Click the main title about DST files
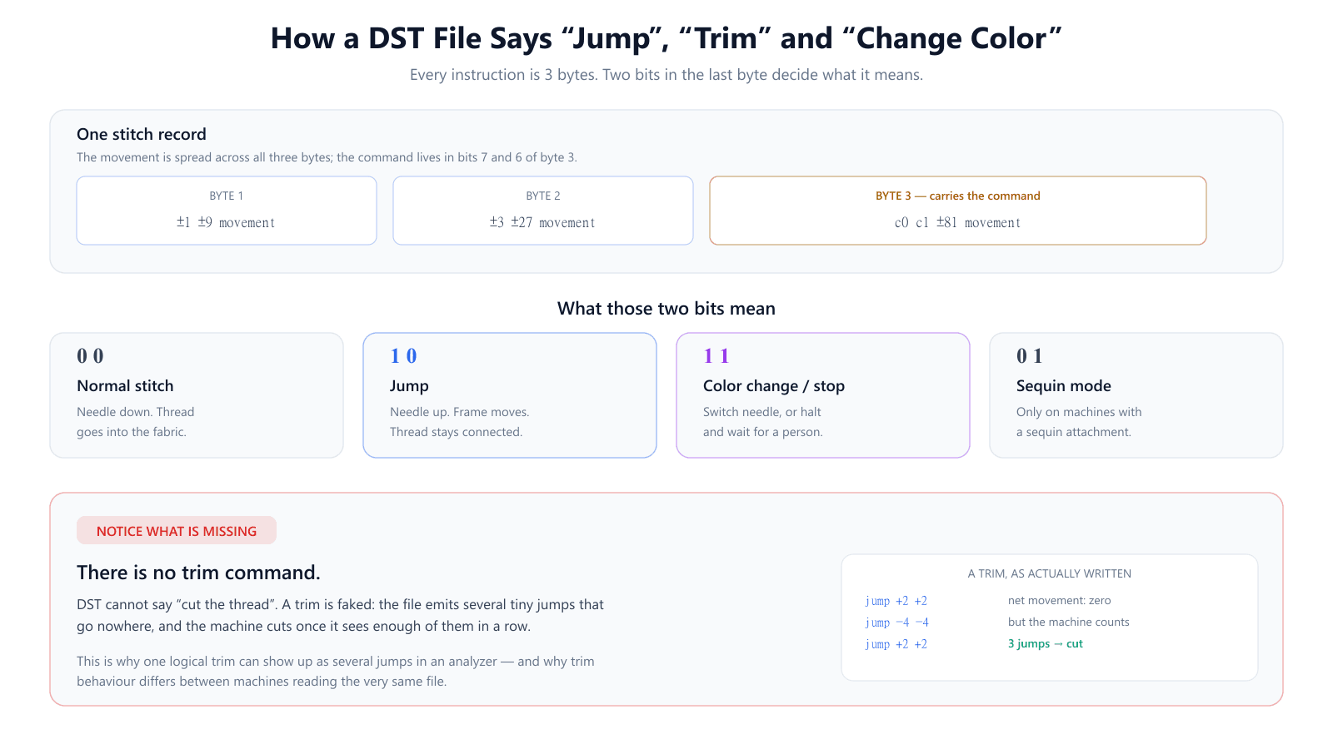Viewport: 1333px width, 749px height. tap(666, 38)
